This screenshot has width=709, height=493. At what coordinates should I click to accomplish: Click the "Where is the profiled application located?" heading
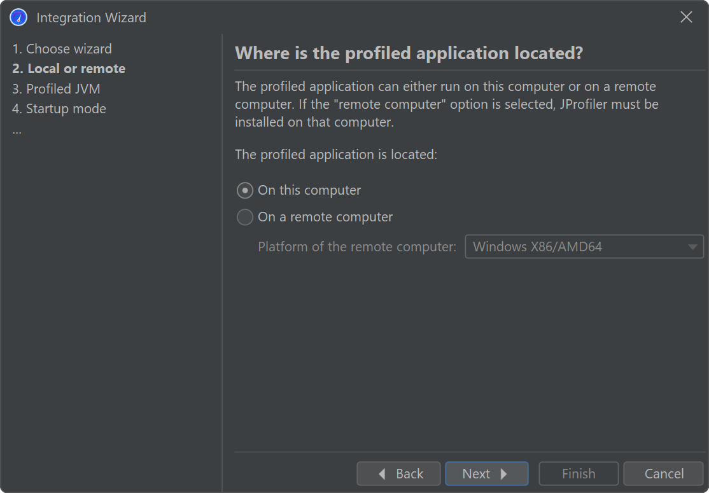(409, 53)
